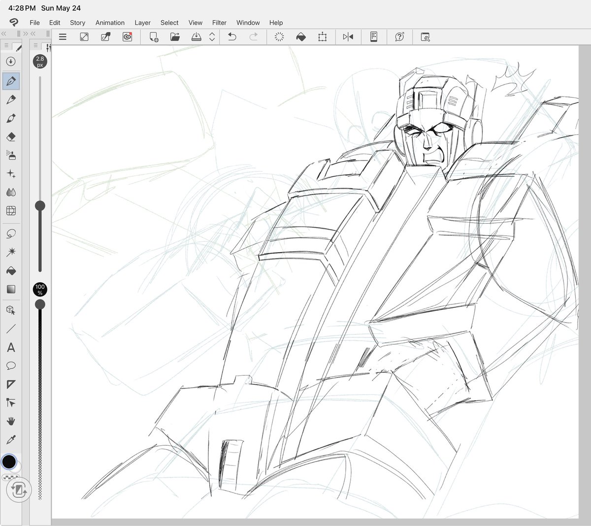The image size is (591, 526).
Task: Click the Fill bucket icon in command bar
Action: click(301, 37)
